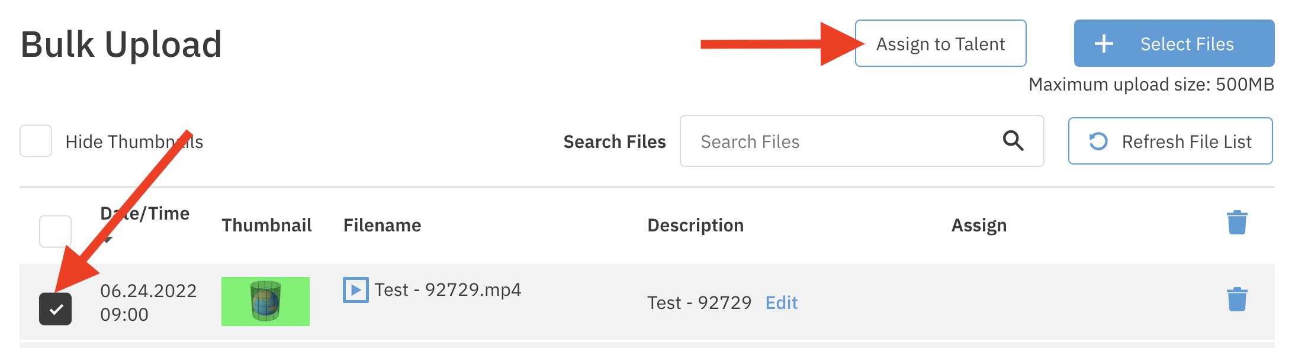1292x348 pixels.
Task: Click the header trash delete icon
Action: pos(1237,223)
